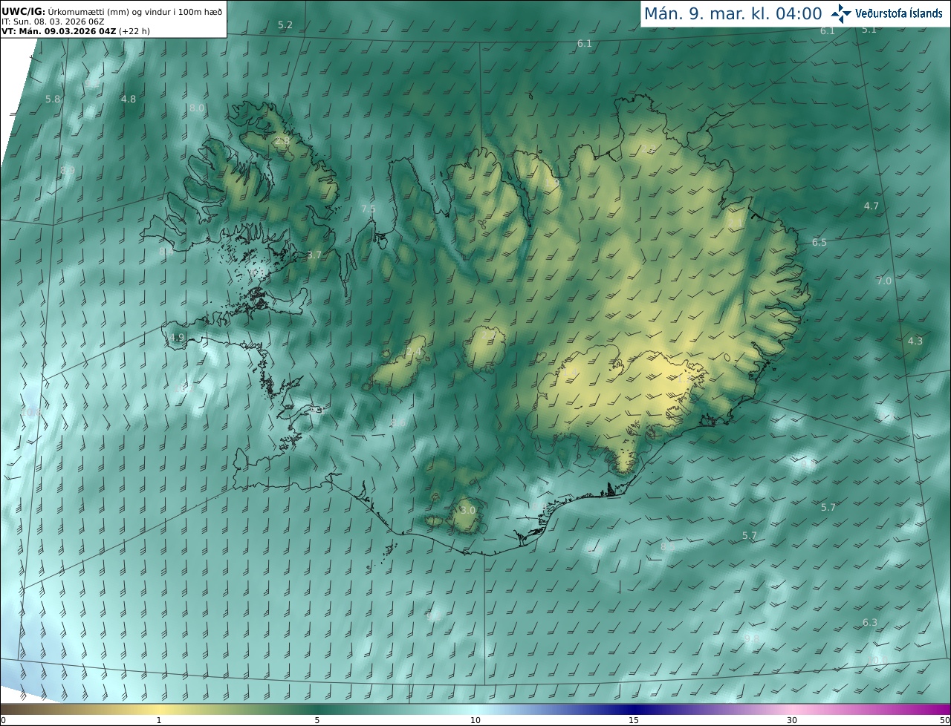
Task: Click the 'IT: Sun. 08. 03. 2026 06Z' line
Action: 53,22
